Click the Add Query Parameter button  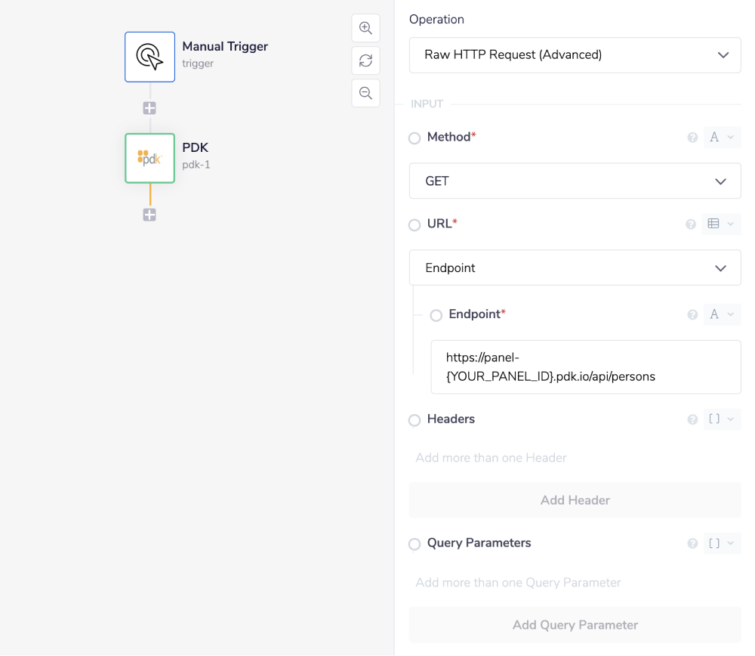click(x=575, y=625)
